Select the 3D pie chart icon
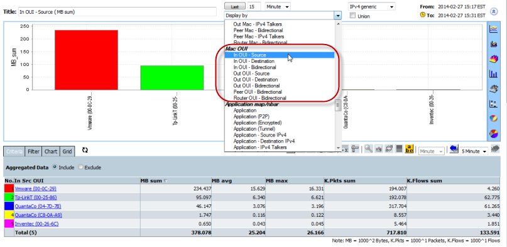The image size is (507, 247). click(493, 119)
